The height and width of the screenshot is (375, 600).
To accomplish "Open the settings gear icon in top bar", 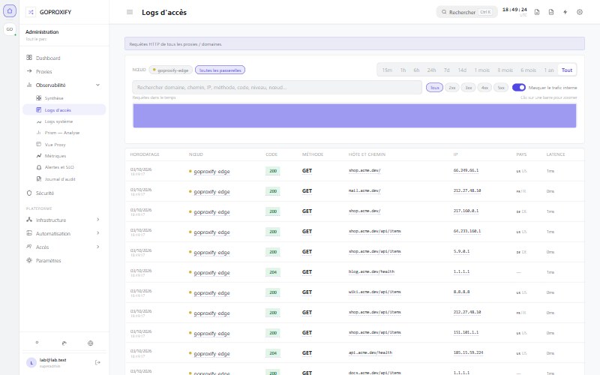I will pyautogui.click(x=580, y=12).
